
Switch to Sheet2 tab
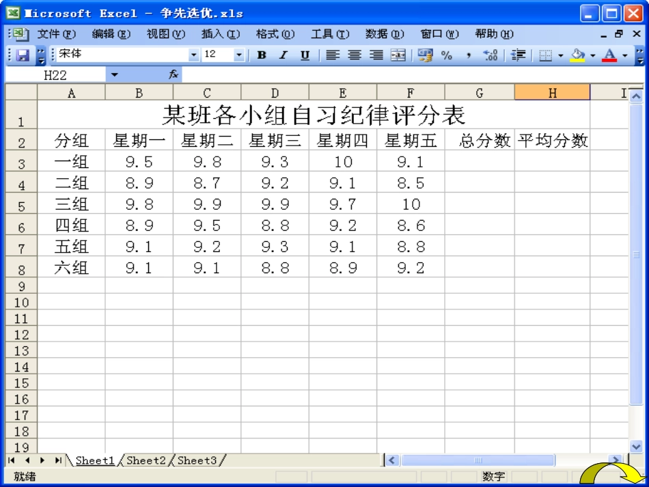coord(146,460)
